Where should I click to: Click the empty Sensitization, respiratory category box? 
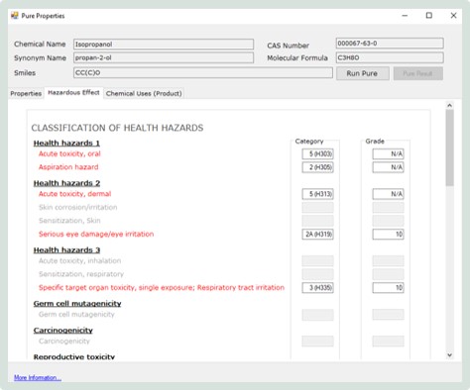pyautogui.click(x=317, y=274)
